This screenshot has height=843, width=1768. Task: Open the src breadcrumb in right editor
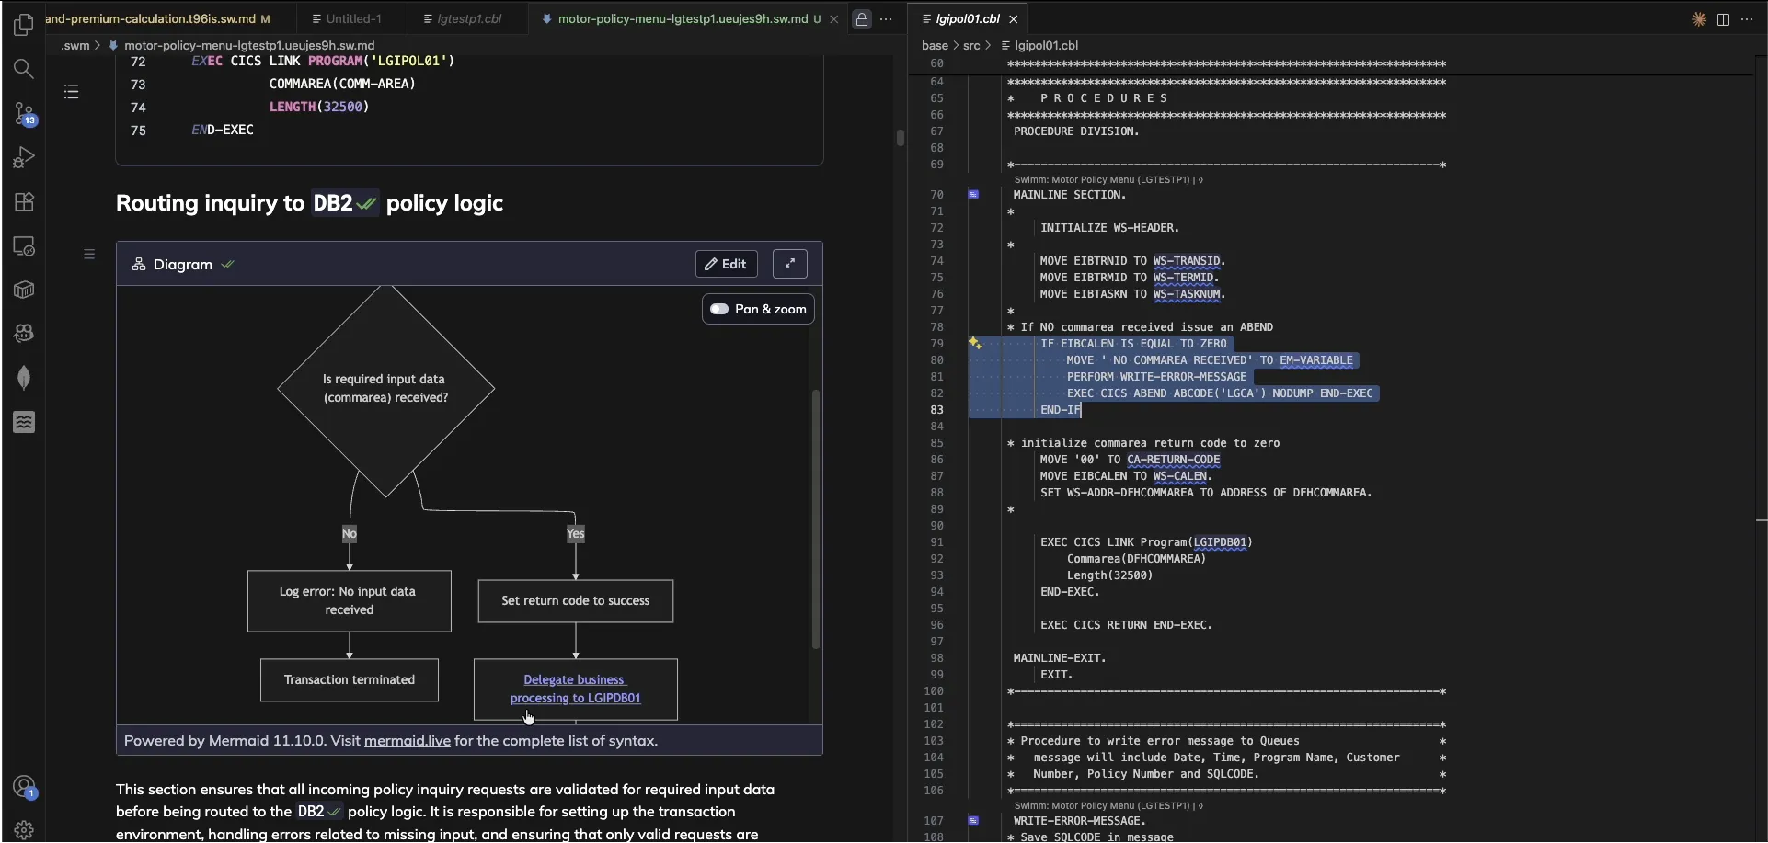click(x=971, y=45)
